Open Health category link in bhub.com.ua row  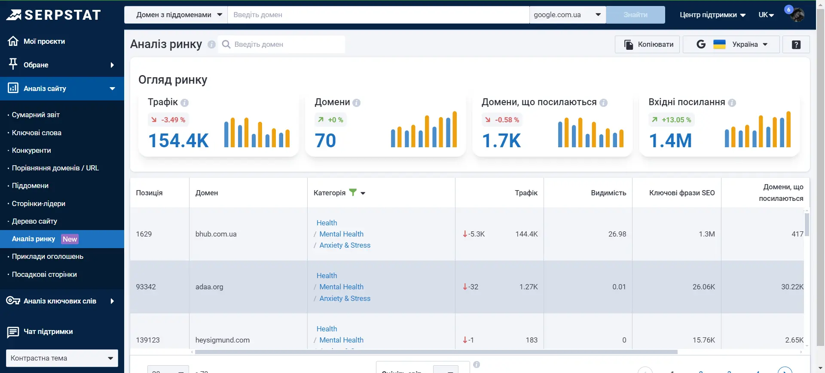point(327,223)
